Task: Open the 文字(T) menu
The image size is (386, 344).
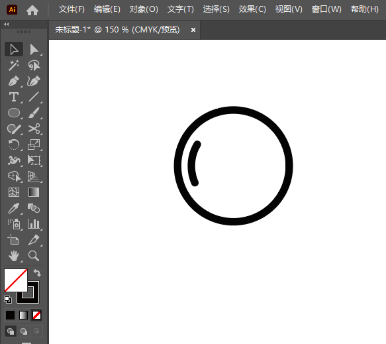Action: (181, 9)
